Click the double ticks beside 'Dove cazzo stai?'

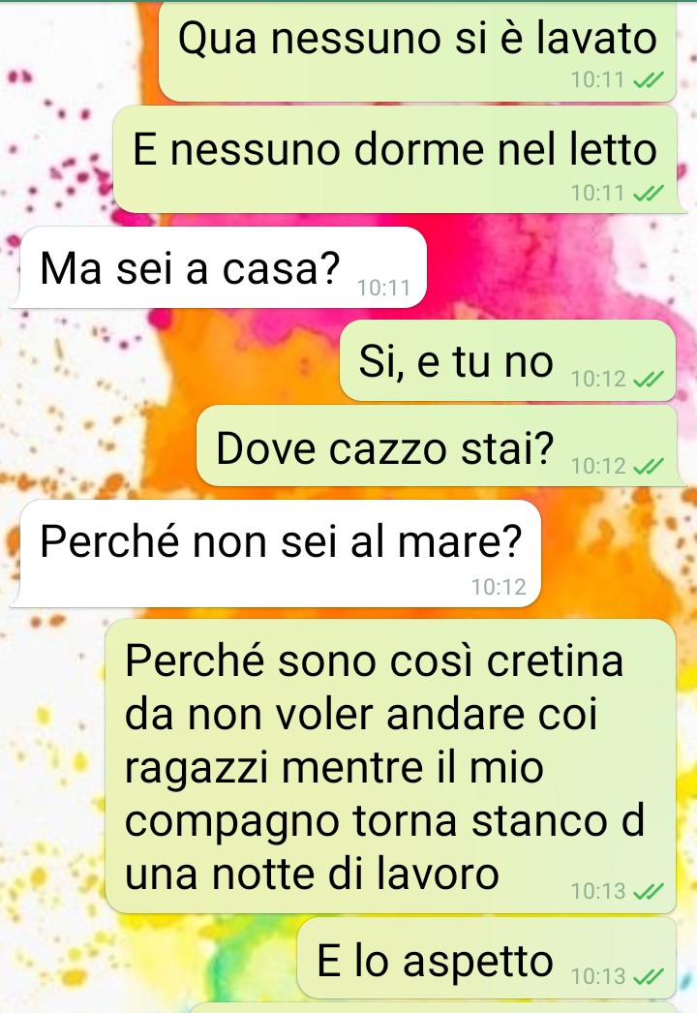point(648,466)
